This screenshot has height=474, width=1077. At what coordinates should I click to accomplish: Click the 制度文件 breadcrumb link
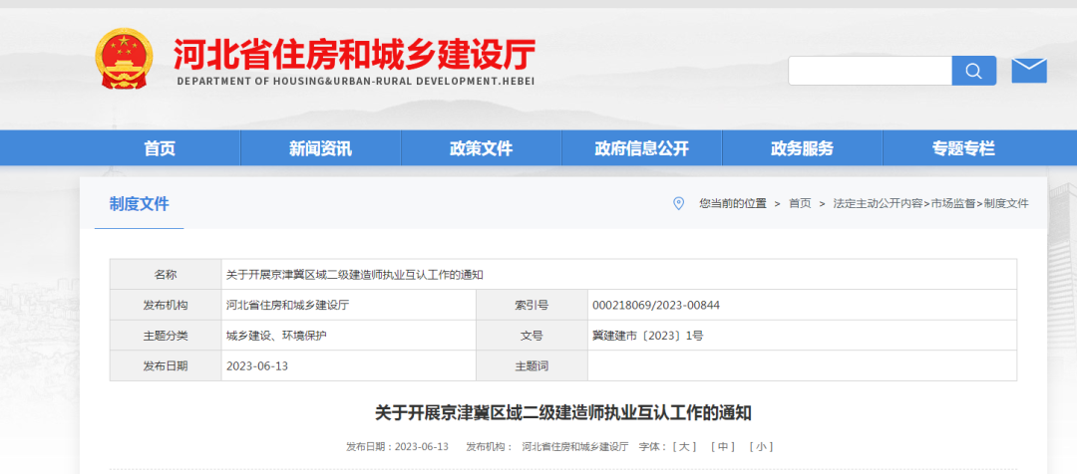click(1006, 204)
